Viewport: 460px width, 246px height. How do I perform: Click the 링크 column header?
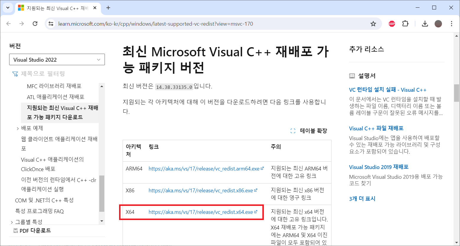pyautogui.click(x=154, y=147)
